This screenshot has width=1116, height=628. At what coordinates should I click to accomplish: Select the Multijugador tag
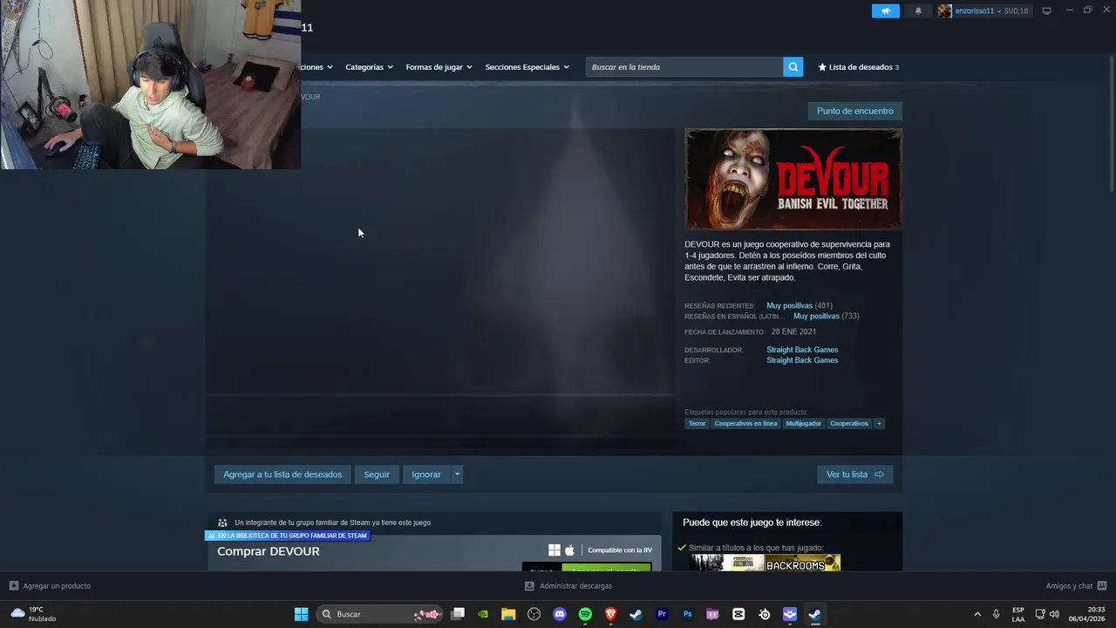[803, 423]
